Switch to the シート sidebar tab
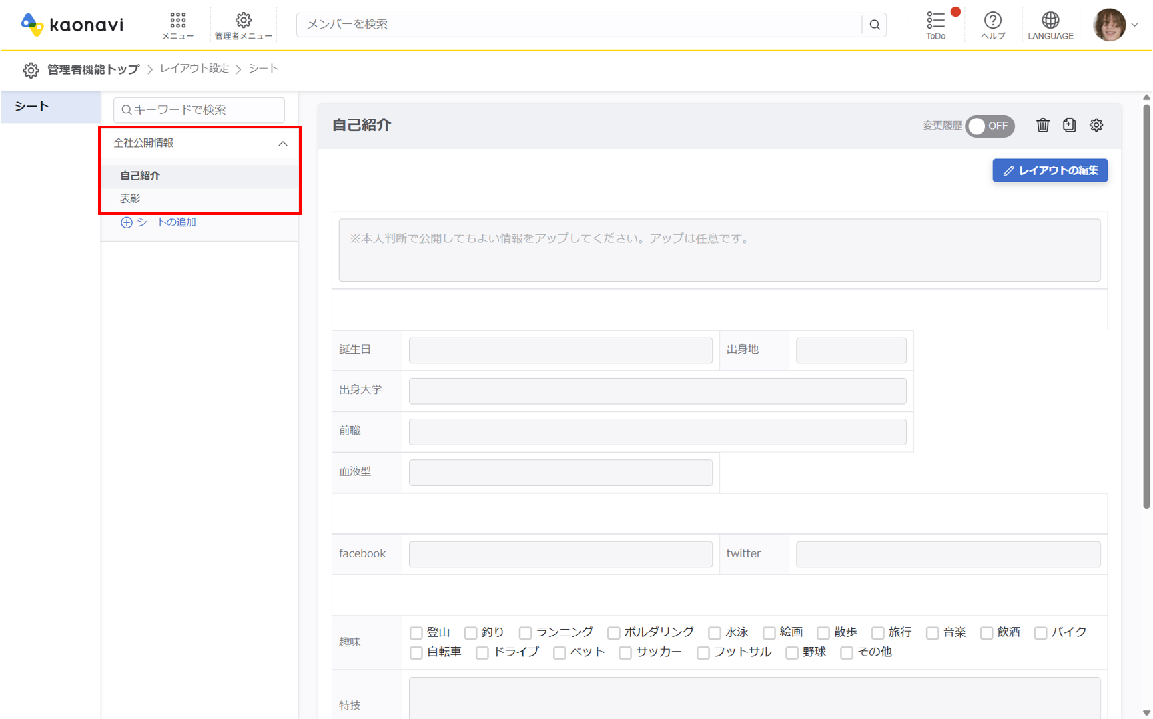1153x719 pixels. click(x=30, y=105)
